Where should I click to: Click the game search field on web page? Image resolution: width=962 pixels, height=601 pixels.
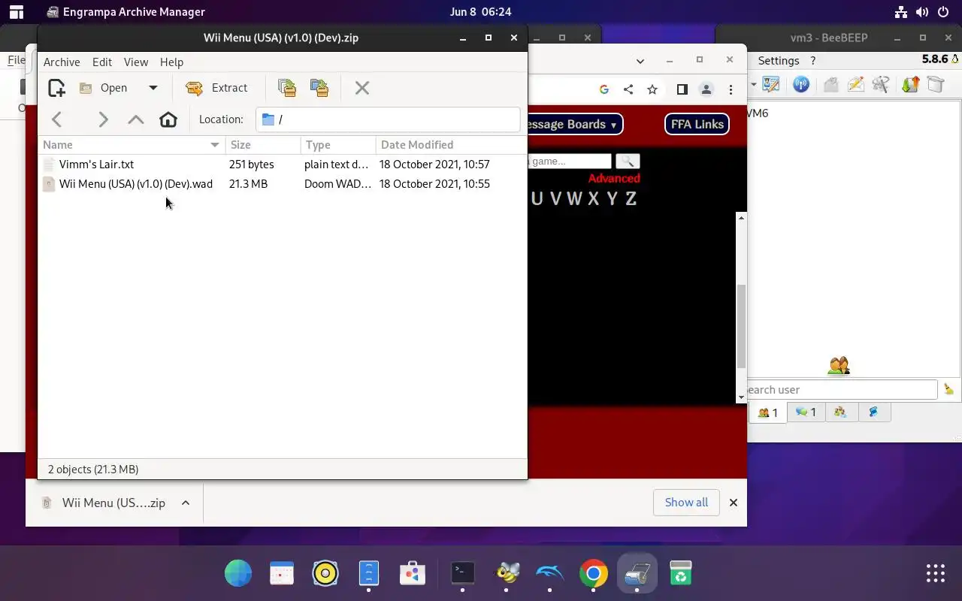click(570, 162)
